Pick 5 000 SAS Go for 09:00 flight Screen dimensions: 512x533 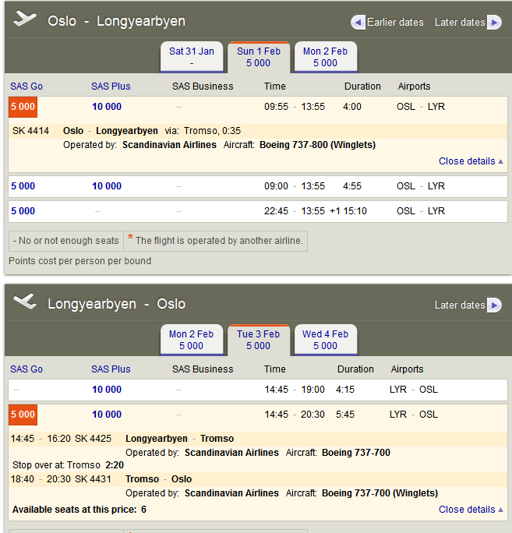pos(23,186)
